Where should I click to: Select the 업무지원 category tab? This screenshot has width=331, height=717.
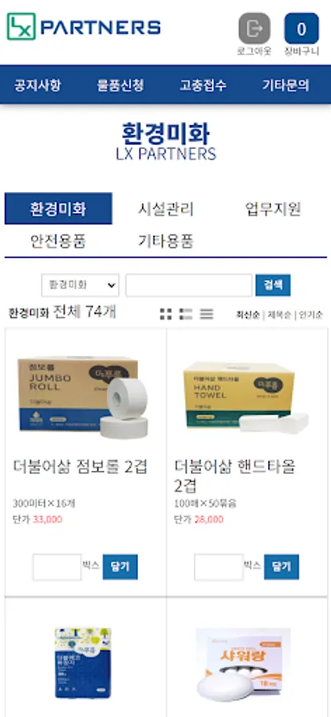coord(274,209)
